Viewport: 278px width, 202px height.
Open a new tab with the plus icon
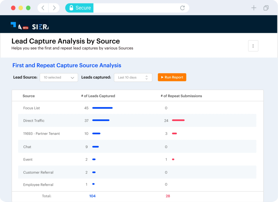[x=254, y=8]
